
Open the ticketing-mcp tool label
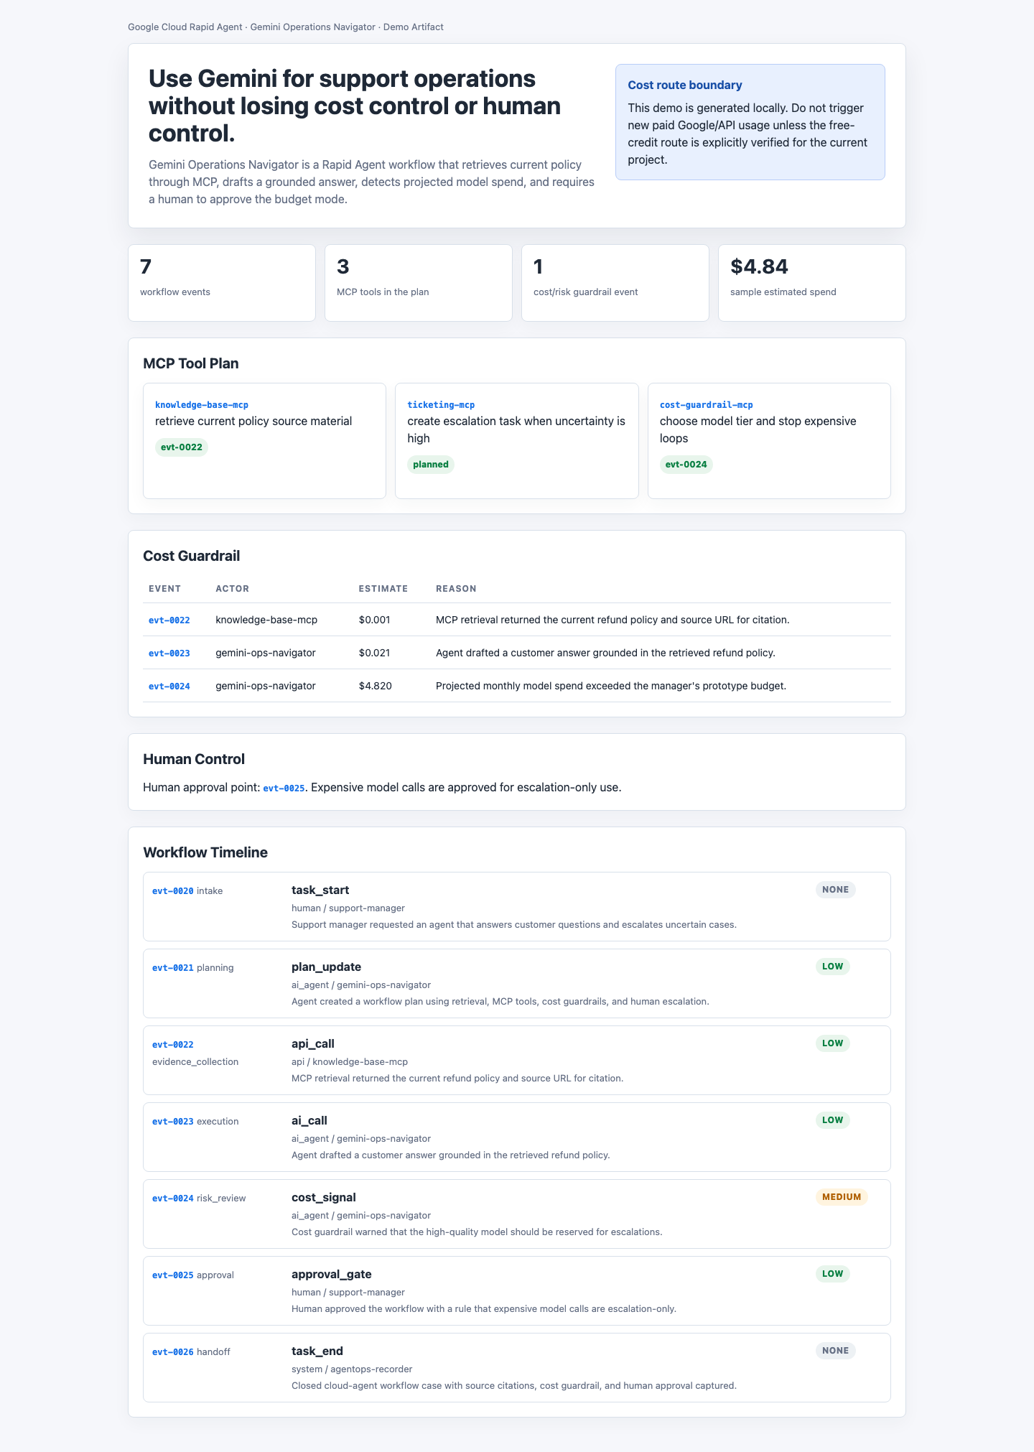pyautogui.click(x=441, y=405)
